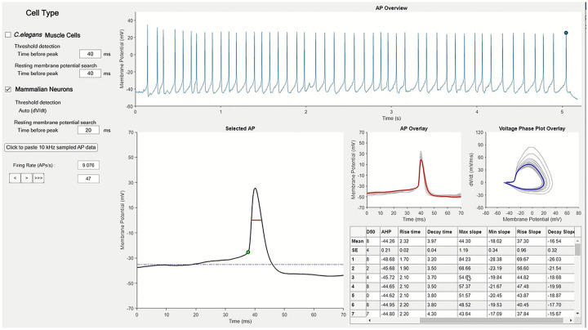588x330 pixels.
Task: Click row 3 Decay time cell 3.70
Action: click(x=441, y=278)
